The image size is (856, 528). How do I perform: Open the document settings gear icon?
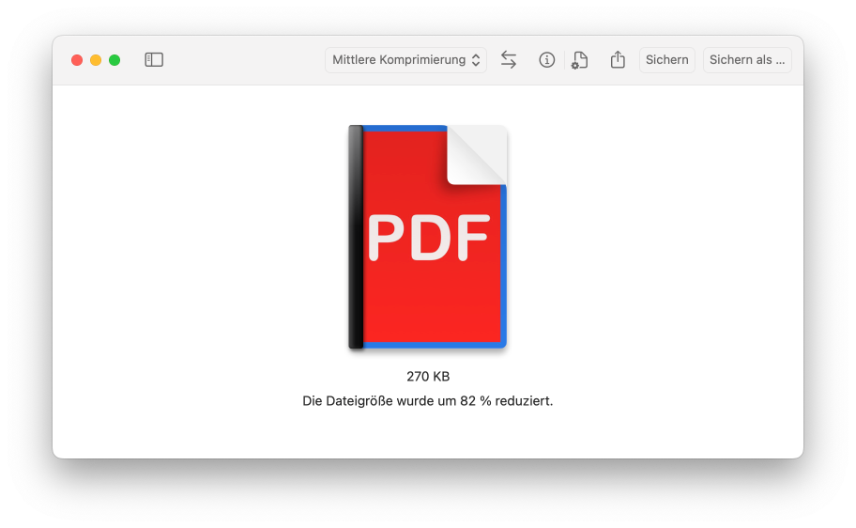pos(580,61)
